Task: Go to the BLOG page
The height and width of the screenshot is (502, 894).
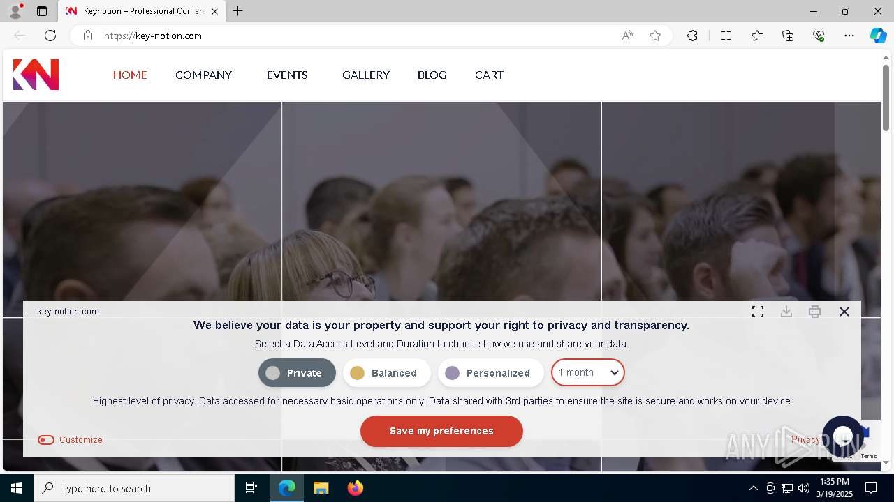Action: [x=432, y=75]
